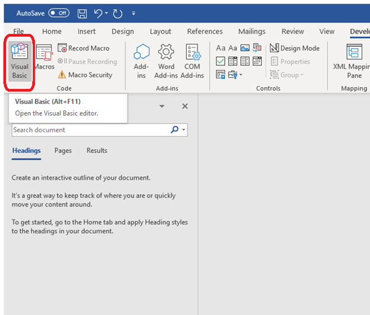Insert Drop-Down List content control
Screen dimensions: 370x315
point(245,61)
